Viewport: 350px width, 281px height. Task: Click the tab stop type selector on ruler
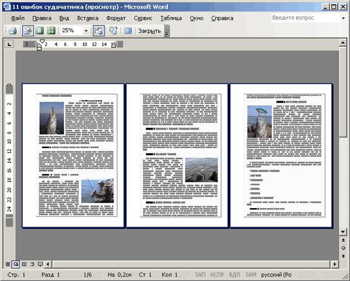pyautogui.click(x=9, y=44)
